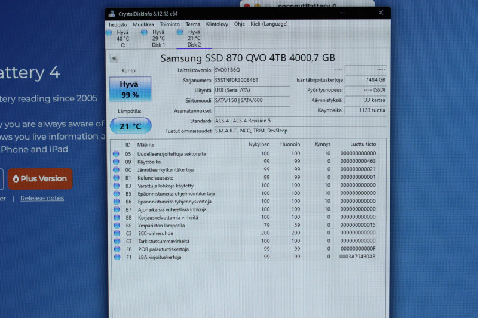
Task: Select row Korjauskelvottomia virheitä
Action: pos(245,217)
